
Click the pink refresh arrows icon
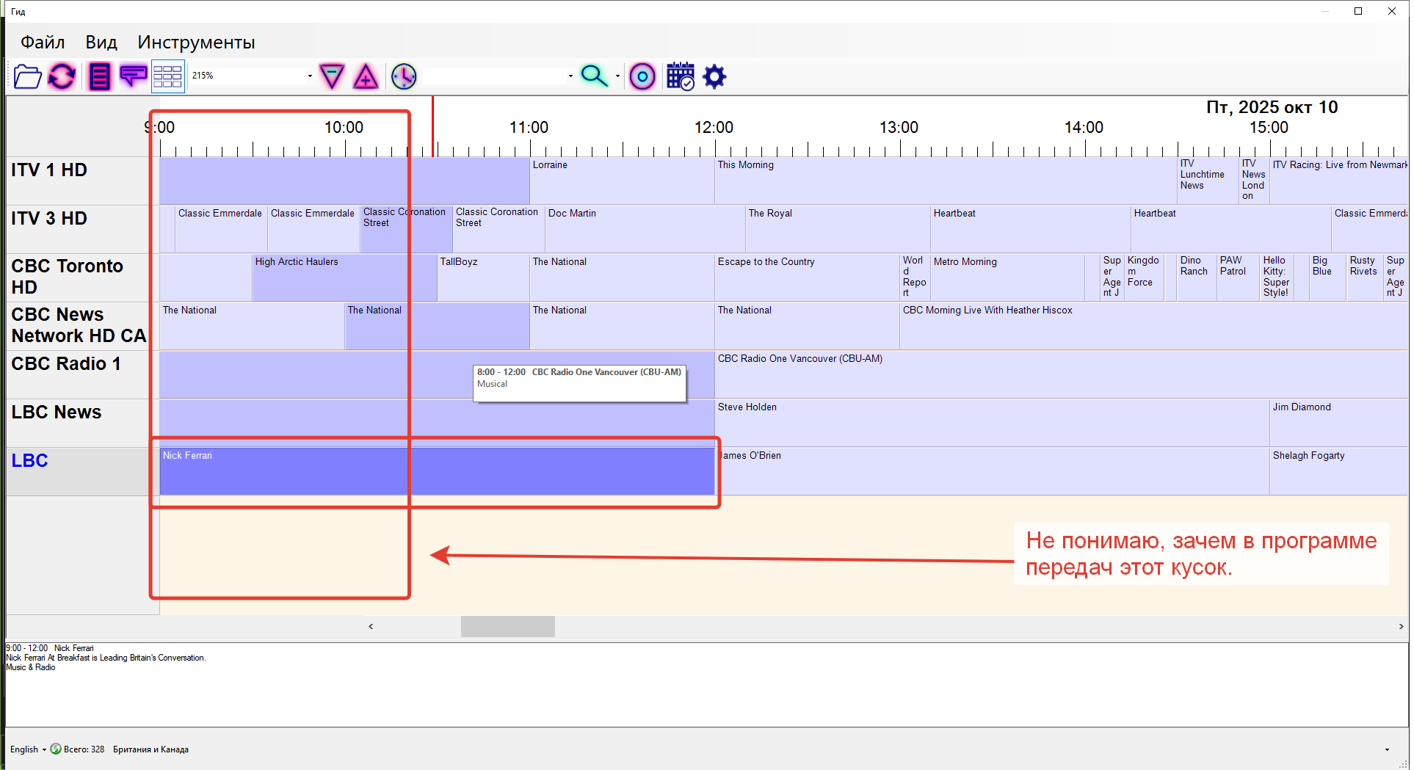coord(62,76)
